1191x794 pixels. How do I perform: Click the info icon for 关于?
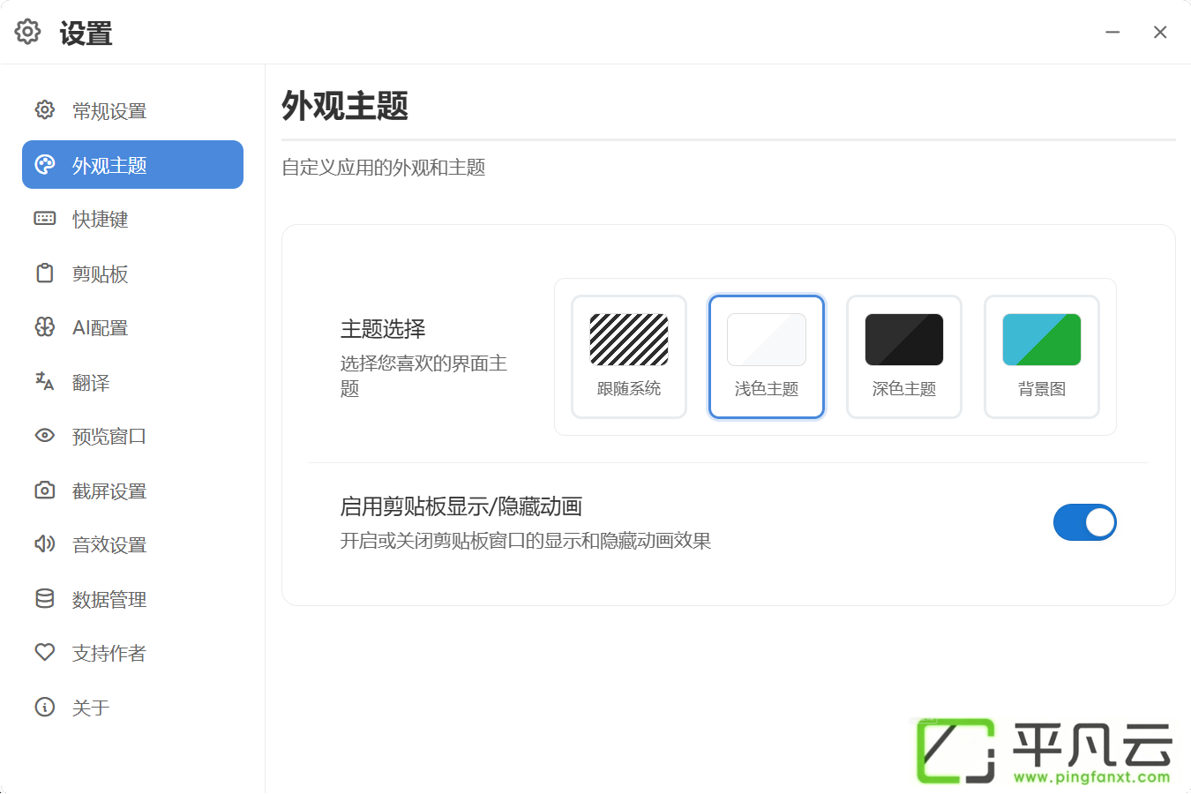pos(45,707)
